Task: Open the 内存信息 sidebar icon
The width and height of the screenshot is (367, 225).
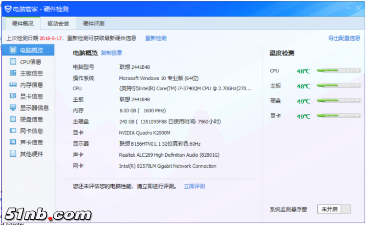Action: coord(13,84)
